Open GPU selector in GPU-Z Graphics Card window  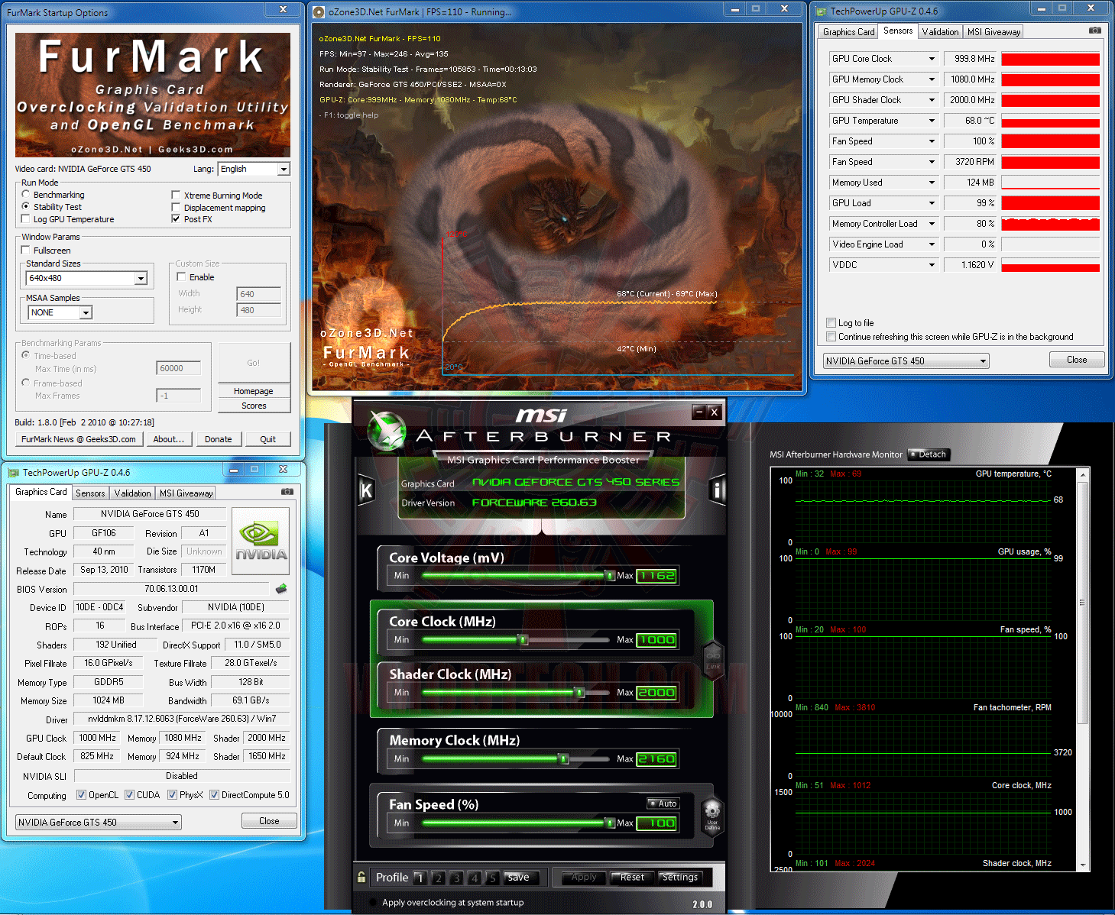click(99, 823)
